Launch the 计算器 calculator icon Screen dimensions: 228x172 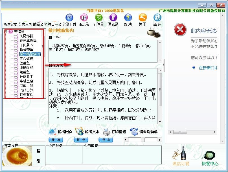[98, 18]
